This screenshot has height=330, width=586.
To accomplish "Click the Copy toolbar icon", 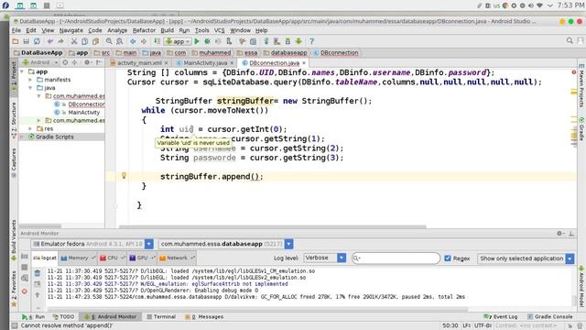I will click(85, 41).
